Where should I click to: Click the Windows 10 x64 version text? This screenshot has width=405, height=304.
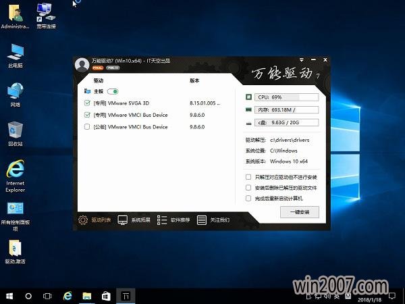click(289, 161)
